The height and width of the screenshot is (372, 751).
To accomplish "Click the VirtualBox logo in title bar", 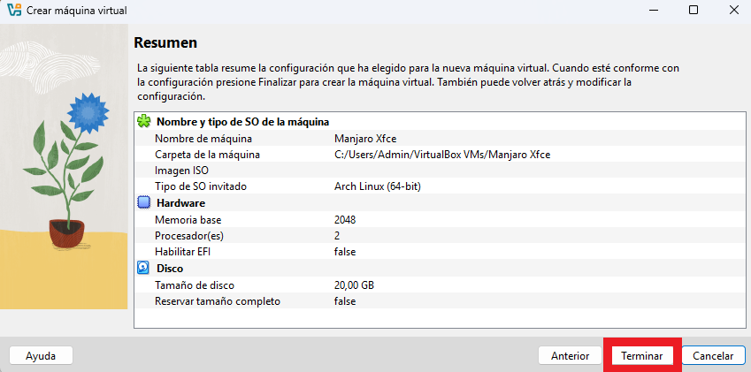I will tap(14, 10).
